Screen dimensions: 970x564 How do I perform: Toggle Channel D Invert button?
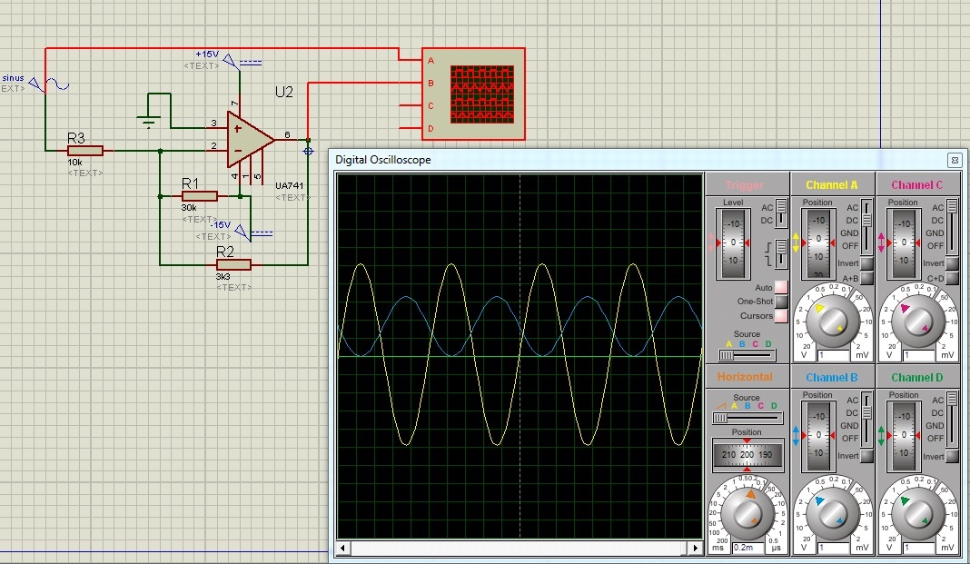click(x=953, y=457)
